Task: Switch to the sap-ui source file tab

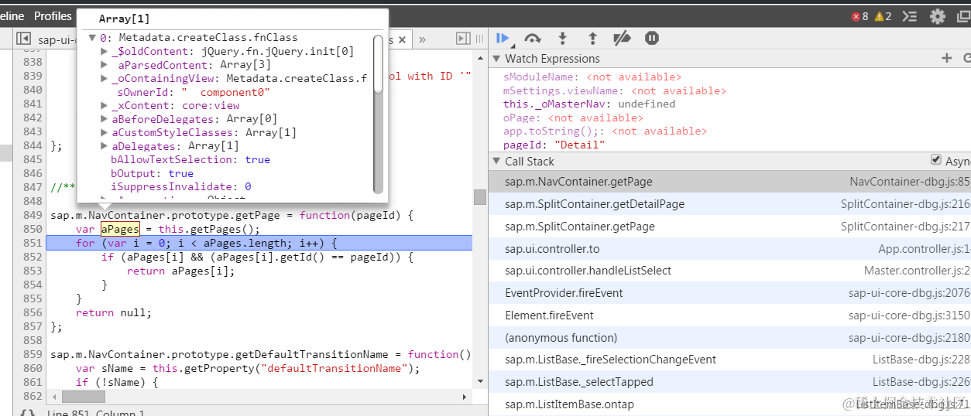Action: click(57, 39)
